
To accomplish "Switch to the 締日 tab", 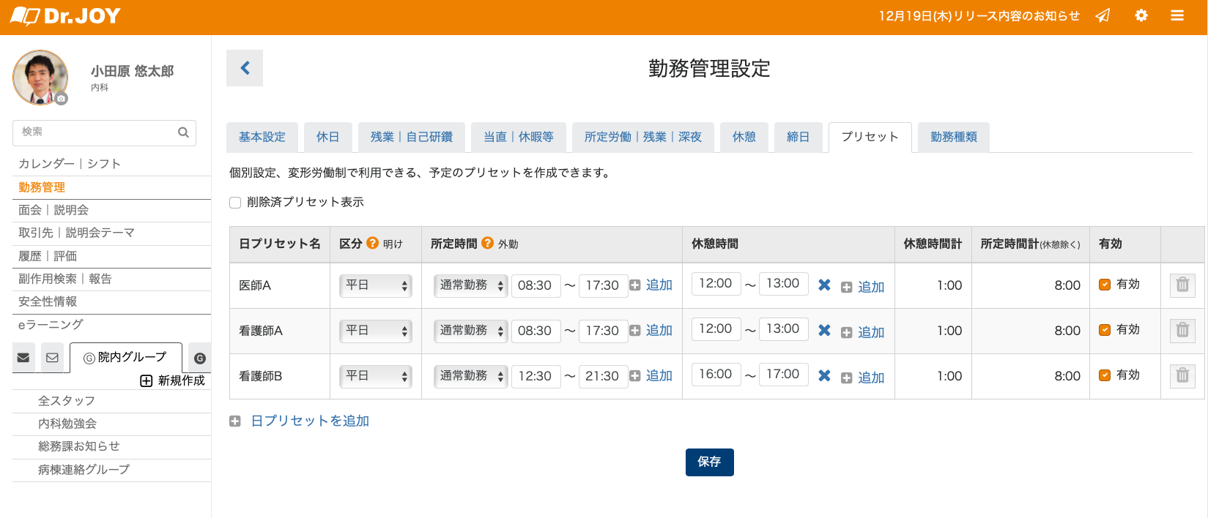I will coord(798,137).
